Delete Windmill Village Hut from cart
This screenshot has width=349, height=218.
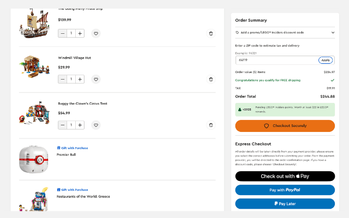pos(211,79)
